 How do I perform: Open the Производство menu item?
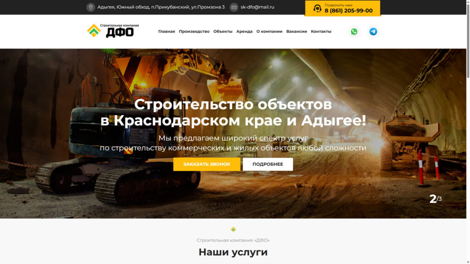click(194, 32)
